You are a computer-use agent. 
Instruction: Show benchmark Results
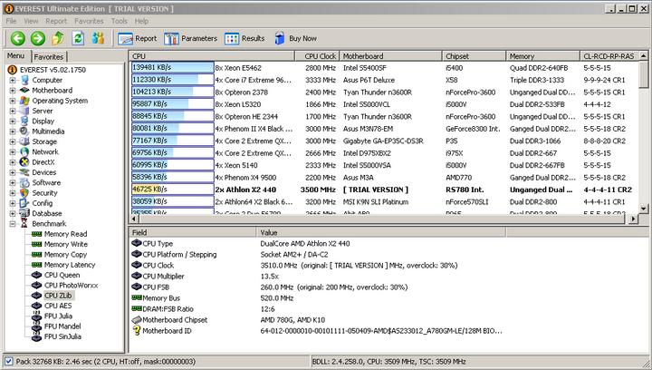pos(244,39)
